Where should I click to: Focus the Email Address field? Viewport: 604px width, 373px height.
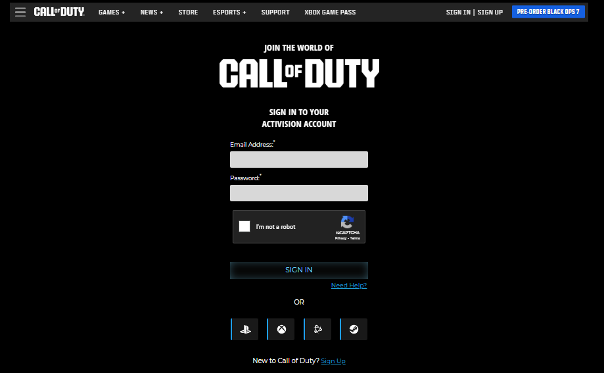point(299,159)
